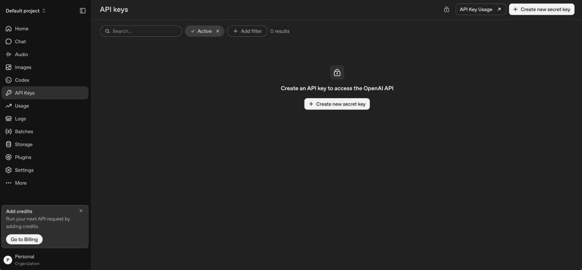
Task: Open the Codex page
Action: (x=45, y=80)
